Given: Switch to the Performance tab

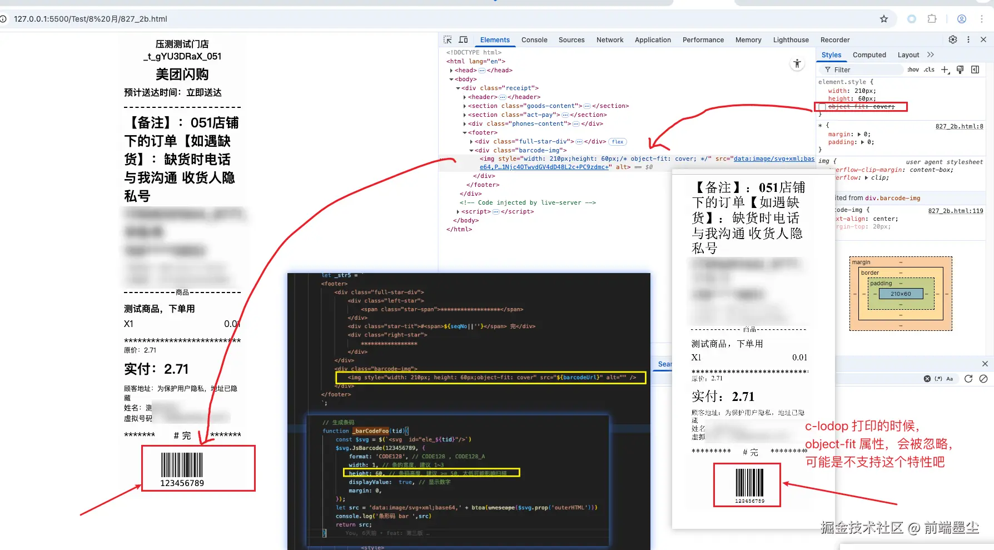Looking at the screenshot, I should pos(703,40).
